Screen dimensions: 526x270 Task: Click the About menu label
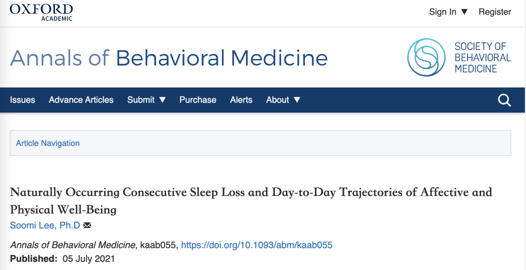click(278, 100)
